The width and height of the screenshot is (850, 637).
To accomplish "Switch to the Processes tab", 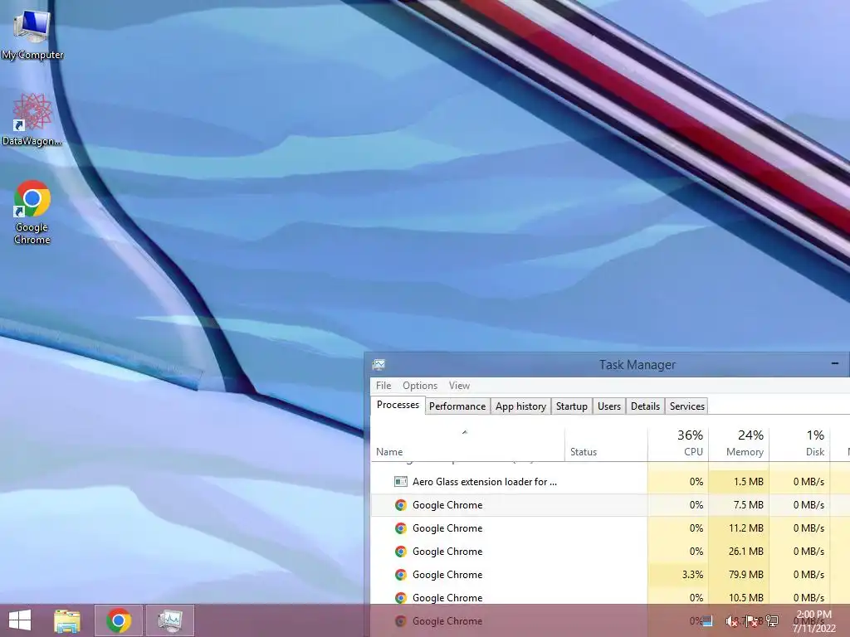I will tap(398, 405).
